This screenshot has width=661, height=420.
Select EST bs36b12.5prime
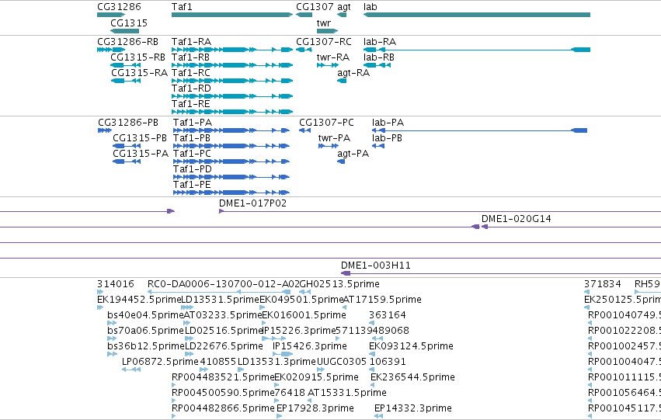[x=146, y=346]
